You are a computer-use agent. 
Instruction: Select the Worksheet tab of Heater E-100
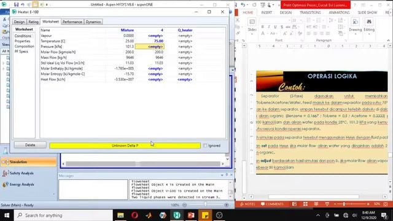pos(50,21)
